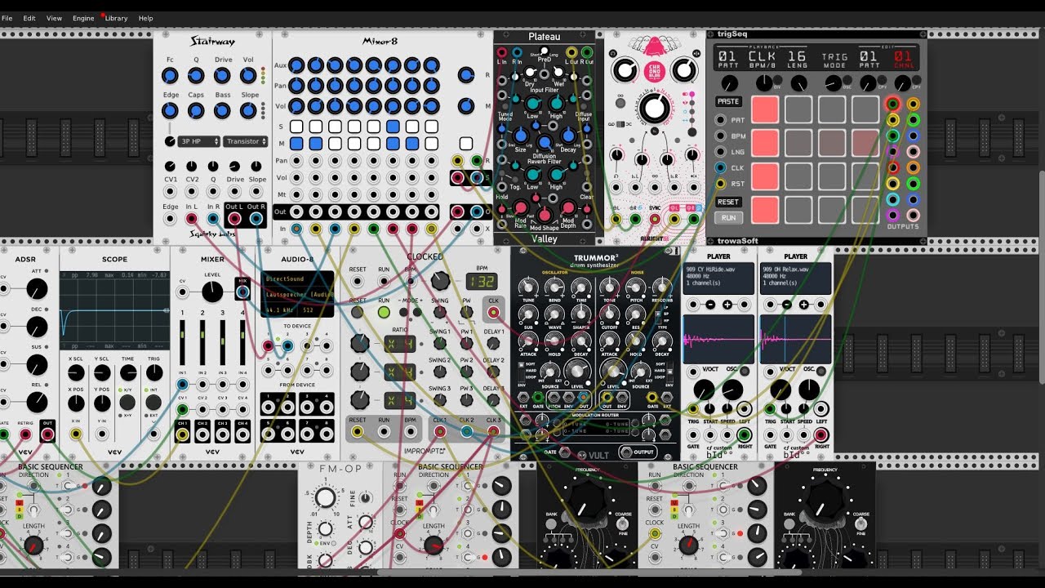Mute Mixer8 channel 3 with its M button
Image resolution: width=1045 pixels, height=588 pixels.
pos(335,144)
